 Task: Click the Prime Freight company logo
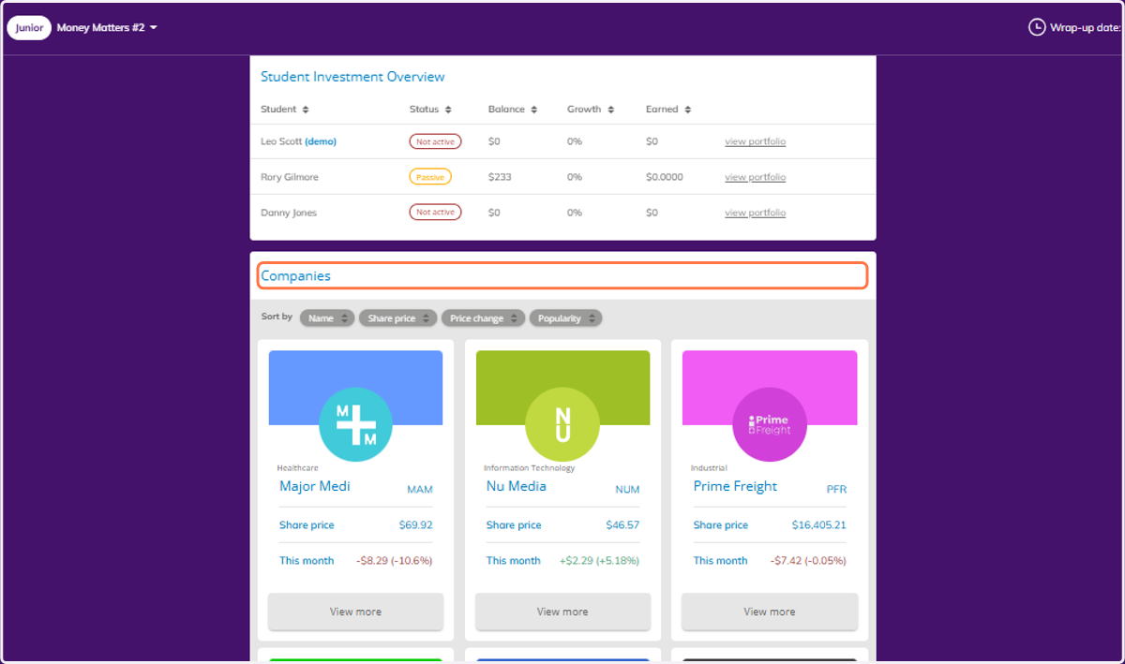point(769,425)
